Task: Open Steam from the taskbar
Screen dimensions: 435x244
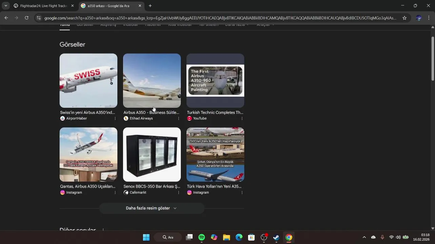Action: (x=276, y=237)
